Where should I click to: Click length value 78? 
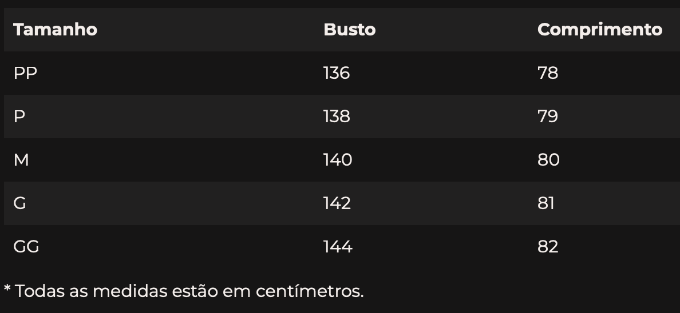coord(548,73)
